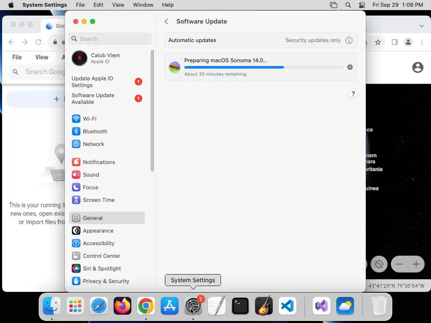Open Bluetooth settings in sidebar
Image resolution: width=431 pixels, height=323 pixels.
[106, 131]
